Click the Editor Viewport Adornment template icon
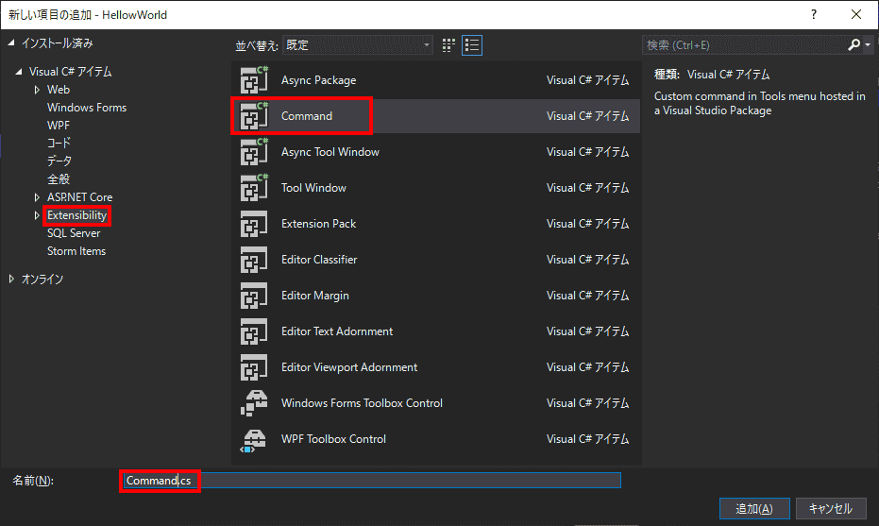Viewport: 879px width, 526px height. tap(254, 367)
